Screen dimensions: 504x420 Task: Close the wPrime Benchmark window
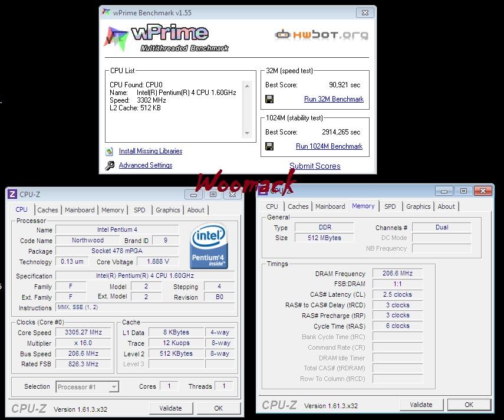365,13
